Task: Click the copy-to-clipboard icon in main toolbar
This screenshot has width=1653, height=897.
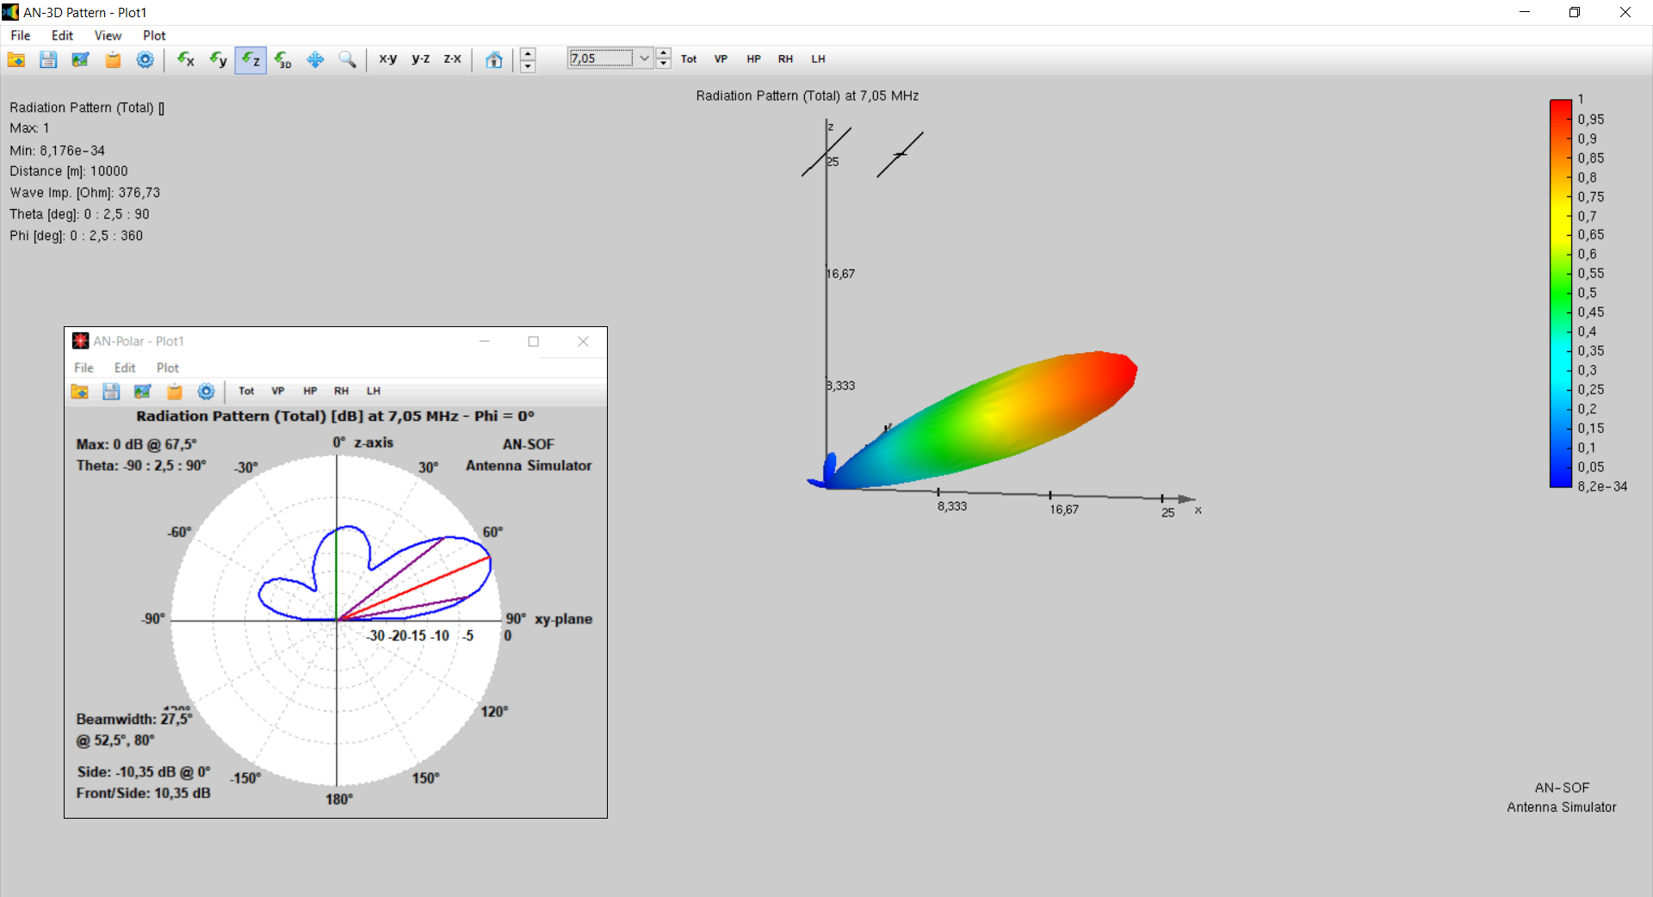Action: point(113,59)
